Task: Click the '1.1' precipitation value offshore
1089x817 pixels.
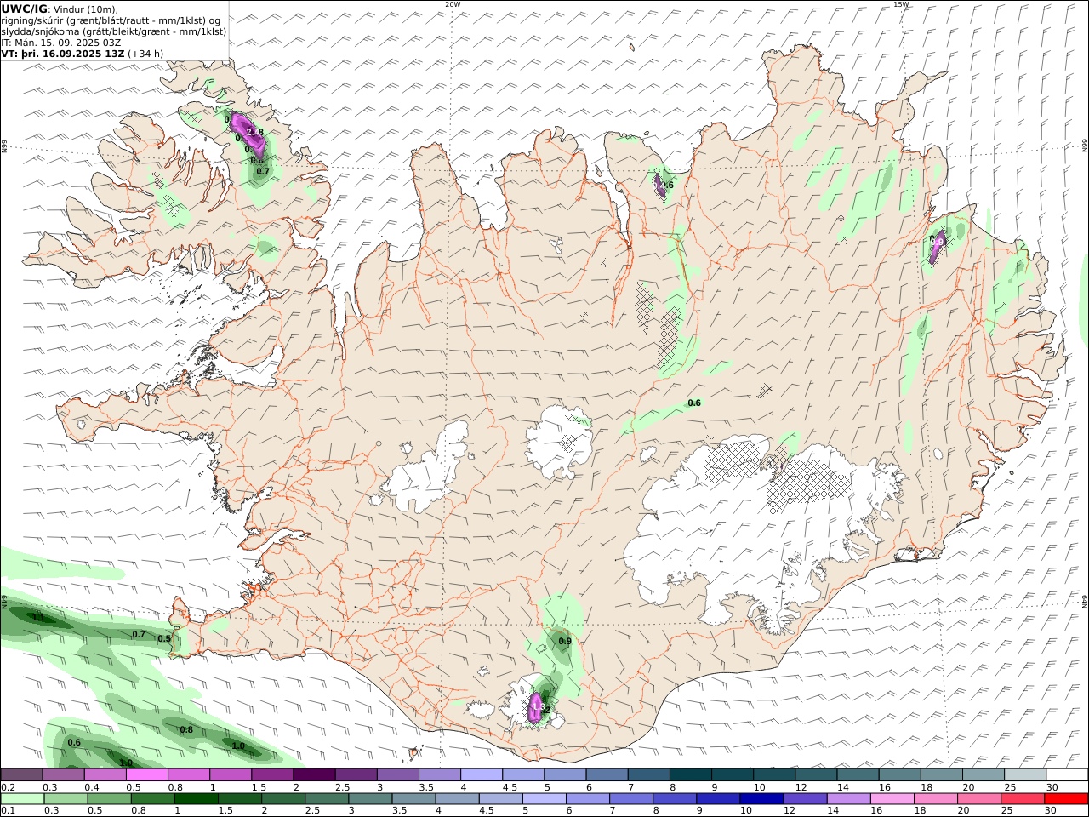Action: (37, 618)
